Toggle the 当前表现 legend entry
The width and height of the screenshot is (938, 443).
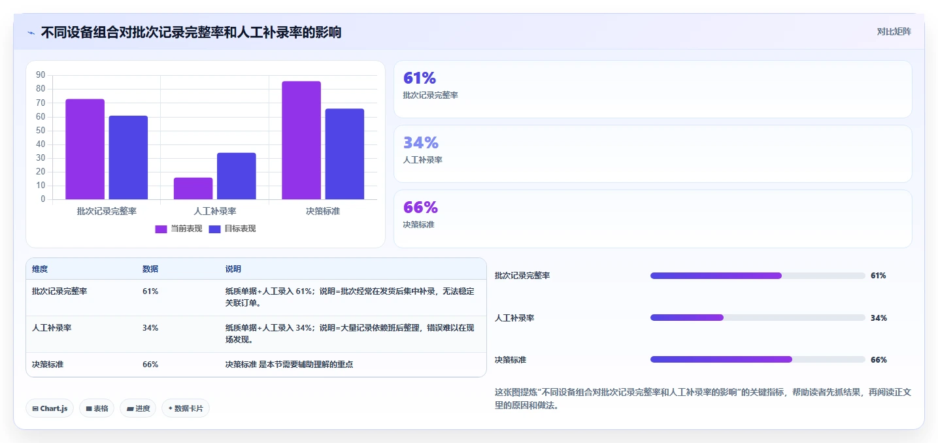(x=178, y=229)
